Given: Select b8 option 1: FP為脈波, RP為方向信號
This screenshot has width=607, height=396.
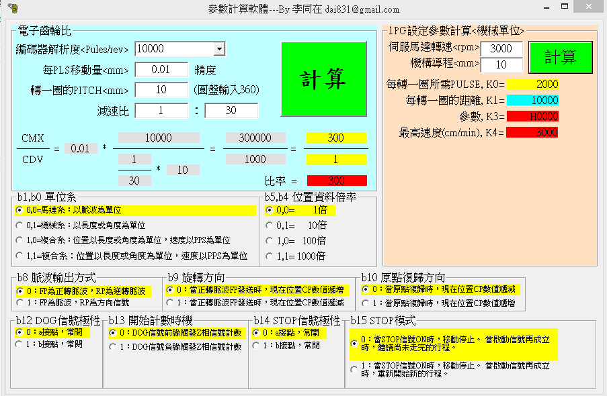Looking at the screenshot, I should pyautogui.click(x=19, y=303).
